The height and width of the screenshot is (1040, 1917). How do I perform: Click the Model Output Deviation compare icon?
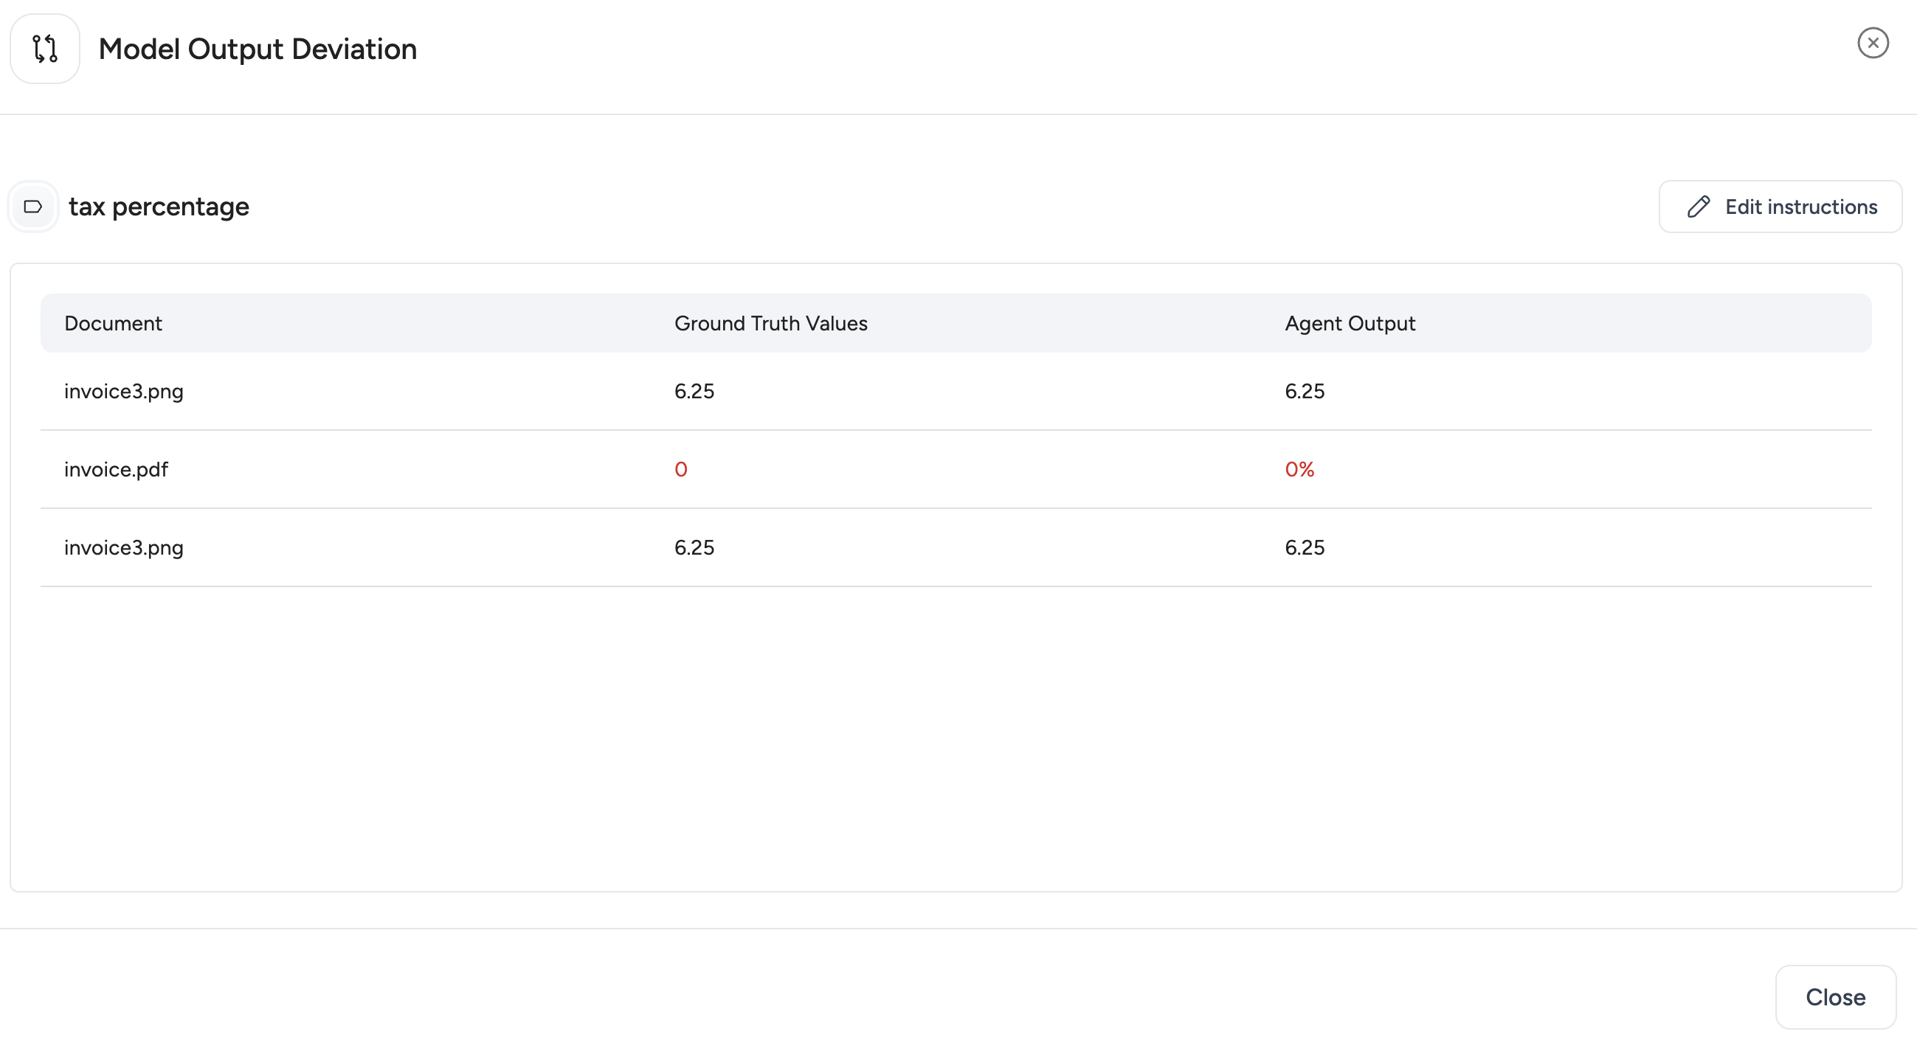point(44,48)
